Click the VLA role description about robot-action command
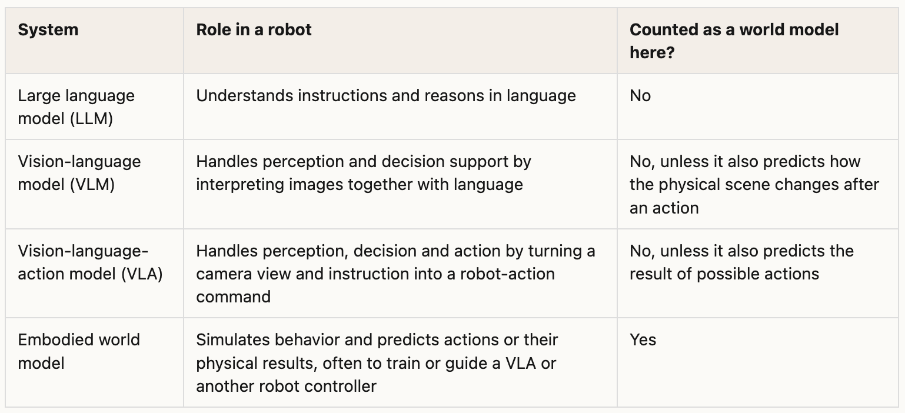905x413 pixels. 395,274
